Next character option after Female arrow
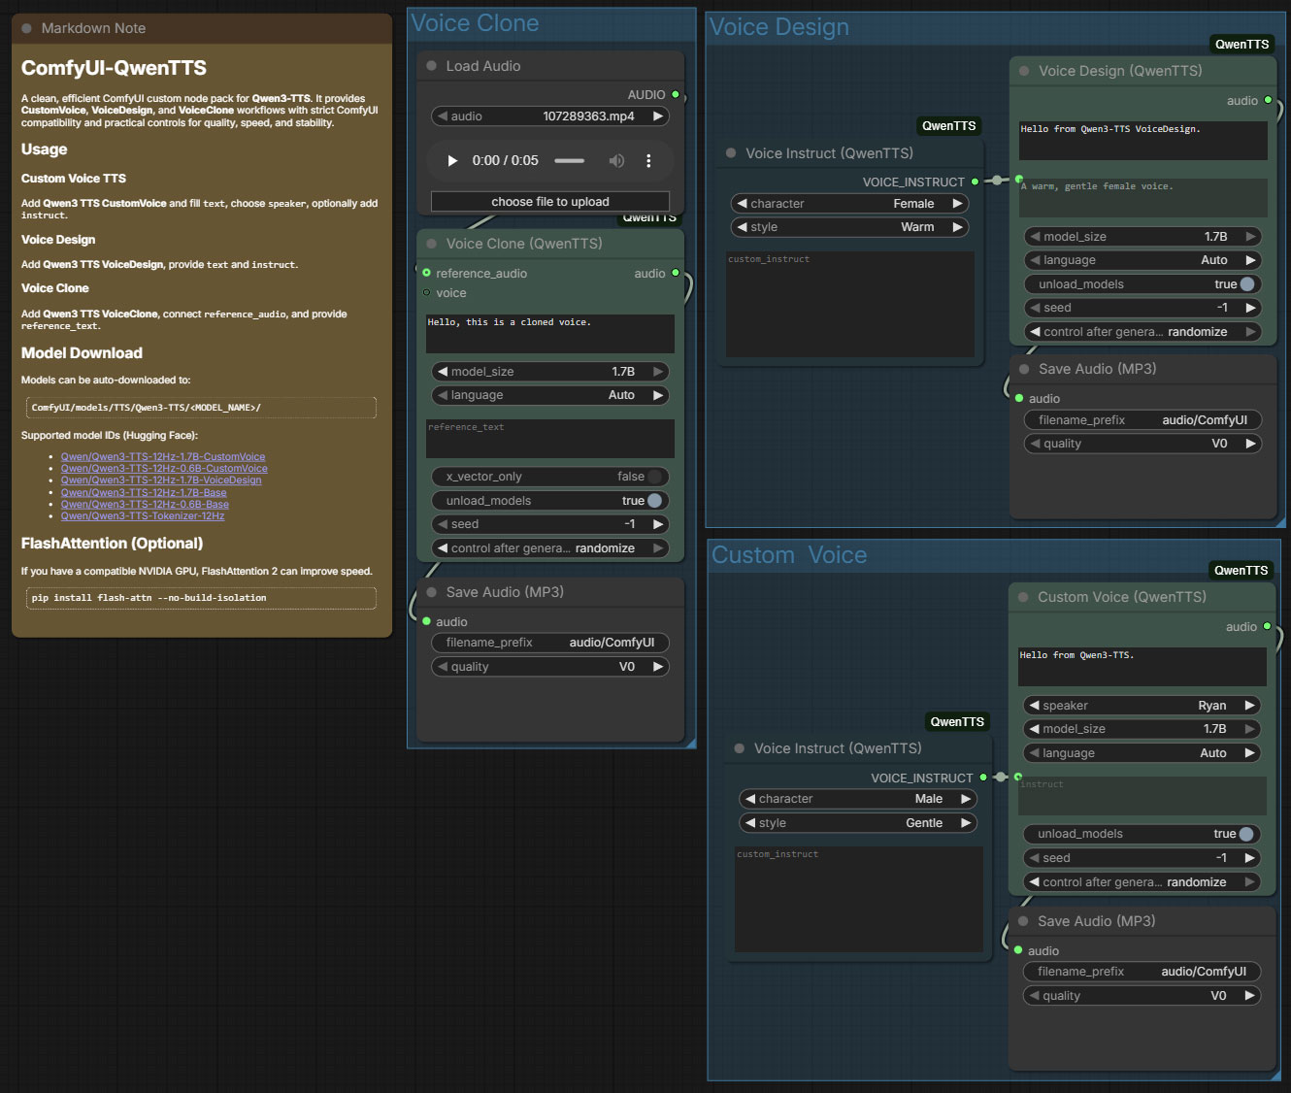 pos(957,204)
